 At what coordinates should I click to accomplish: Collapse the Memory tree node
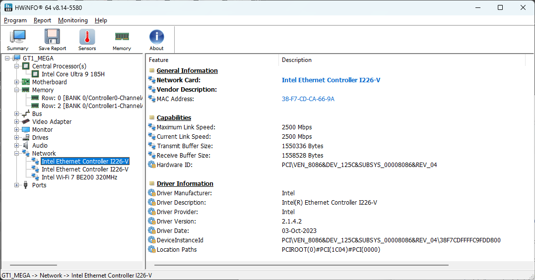16,90
